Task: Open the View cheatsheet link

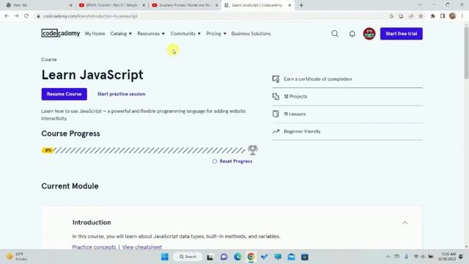Action: coord(142,247)
